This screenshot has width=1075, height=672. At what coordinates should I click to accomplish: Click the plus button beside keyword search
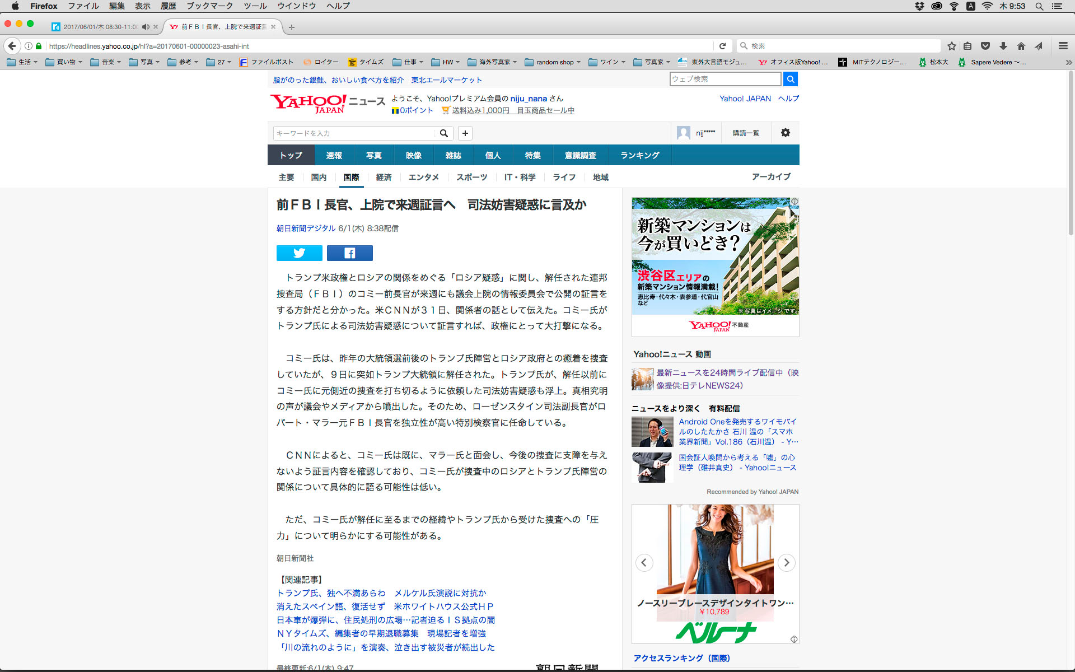465,133
